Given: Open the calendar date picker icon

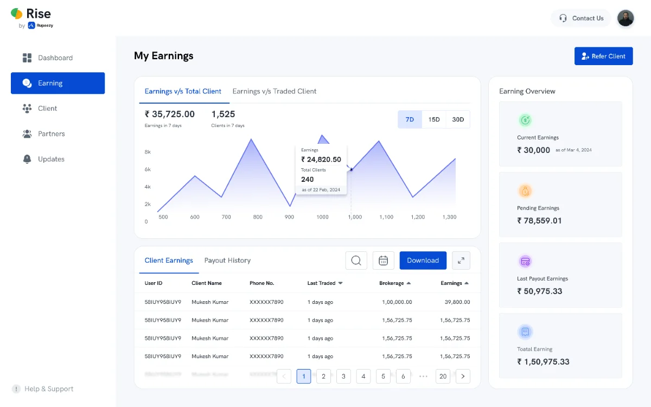Looking at the screenshot, I should coord(384,260).
